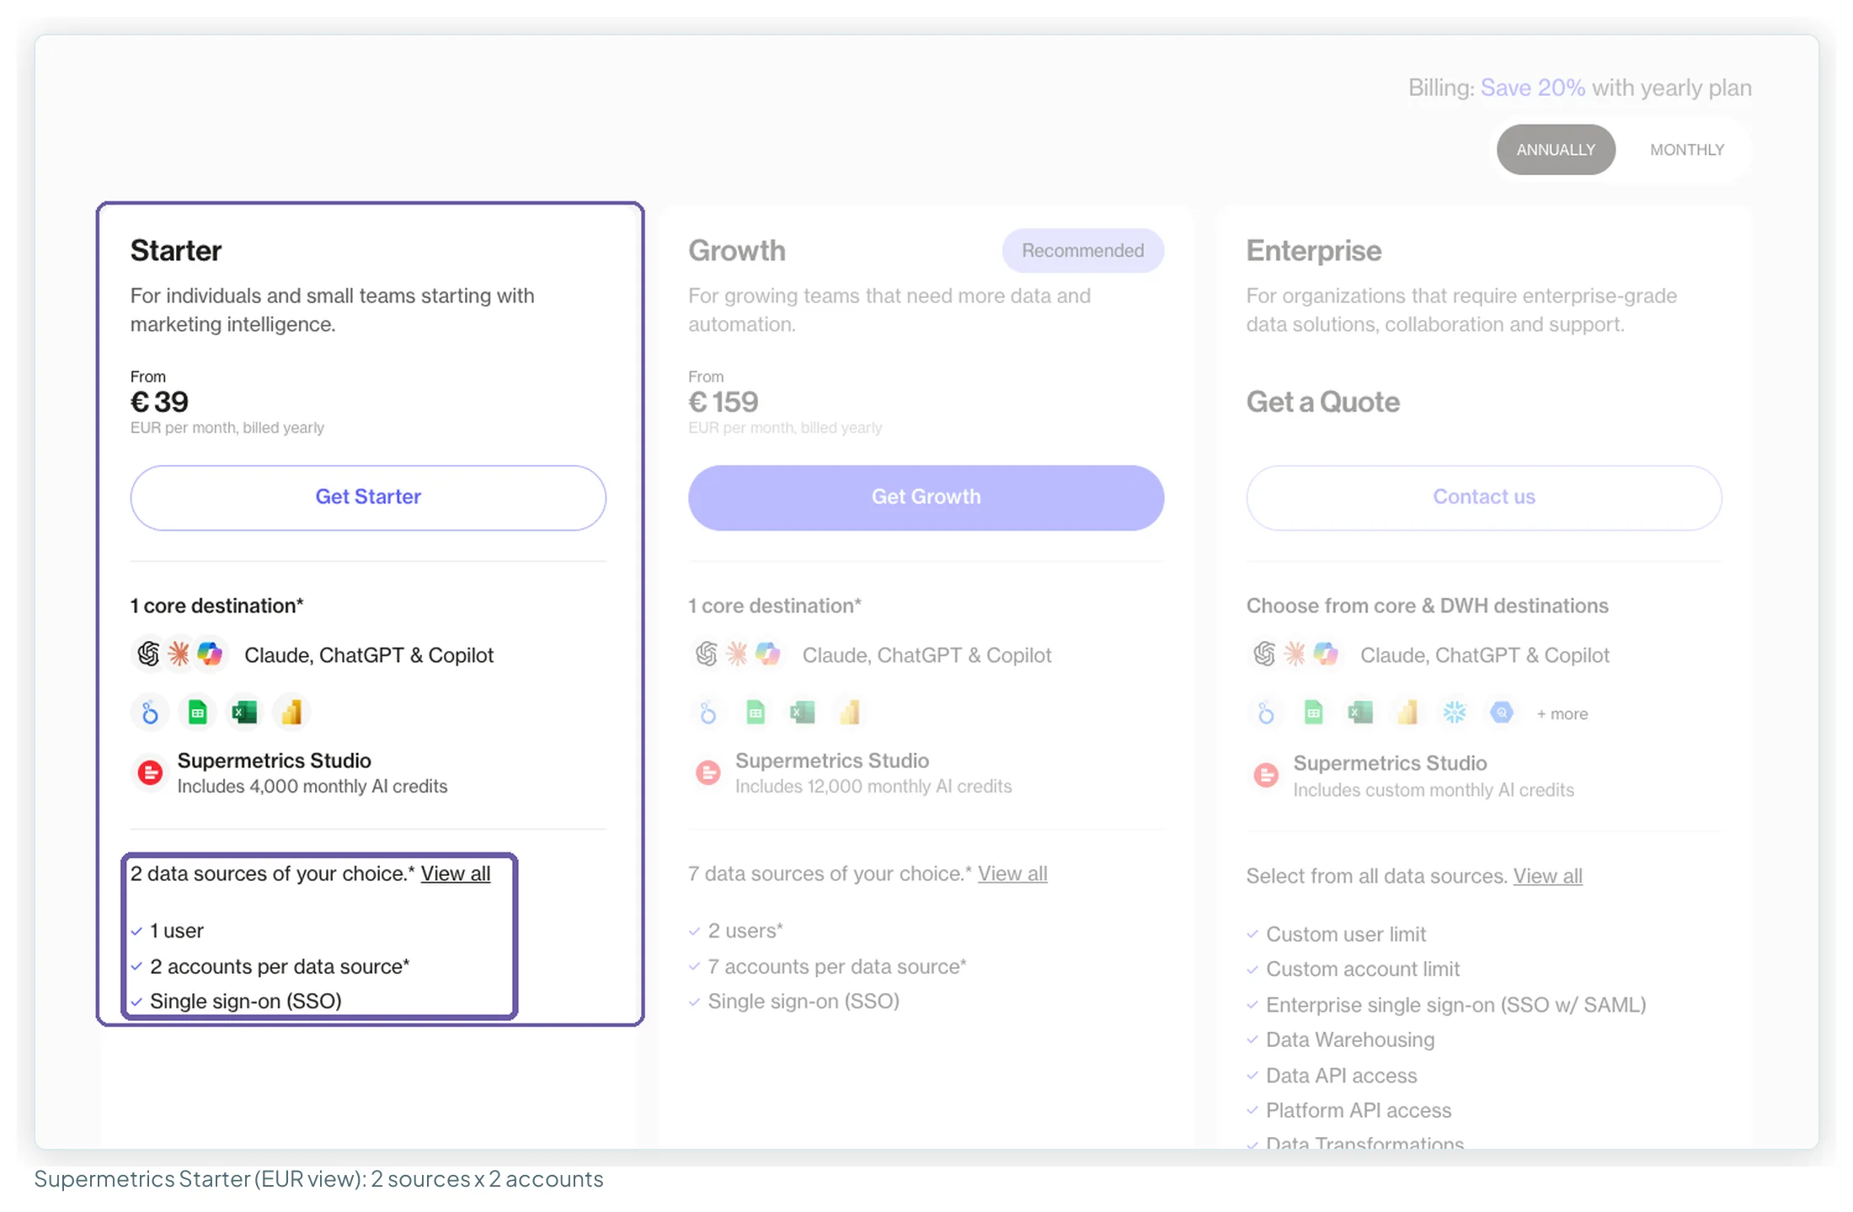The height and width of the screenshot is (1212, 1853).
Task: Click the Claude icon in Starter plan
Action: (x=179, y=654)
